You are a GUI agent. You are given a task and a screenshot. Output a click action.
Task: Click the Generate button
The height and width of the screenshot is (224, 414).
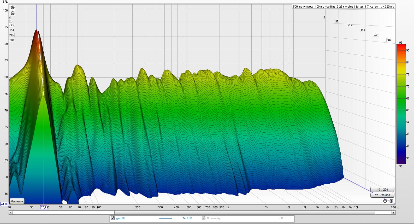[x=17, y=201]
